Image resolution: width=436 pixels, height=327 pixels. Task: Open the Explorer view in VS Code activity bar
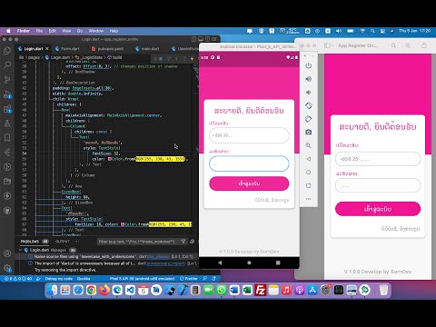[x=7, y=50]
